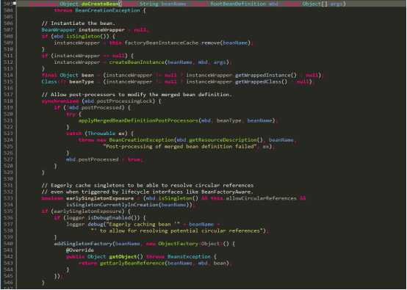
Task: Click line number 521 in the gutter
Action: 8,120
